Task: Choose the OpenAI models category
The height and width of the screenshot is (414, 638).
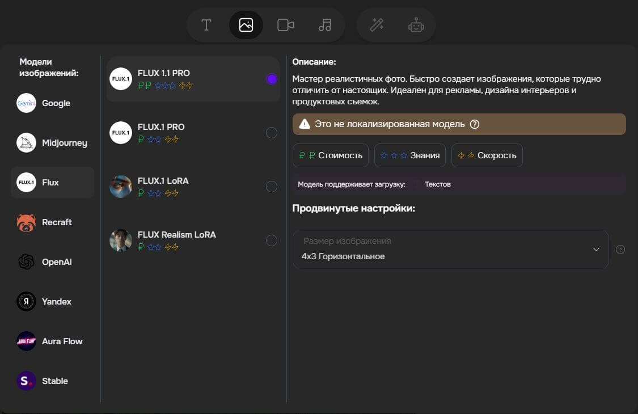Action: coord(53,262)
